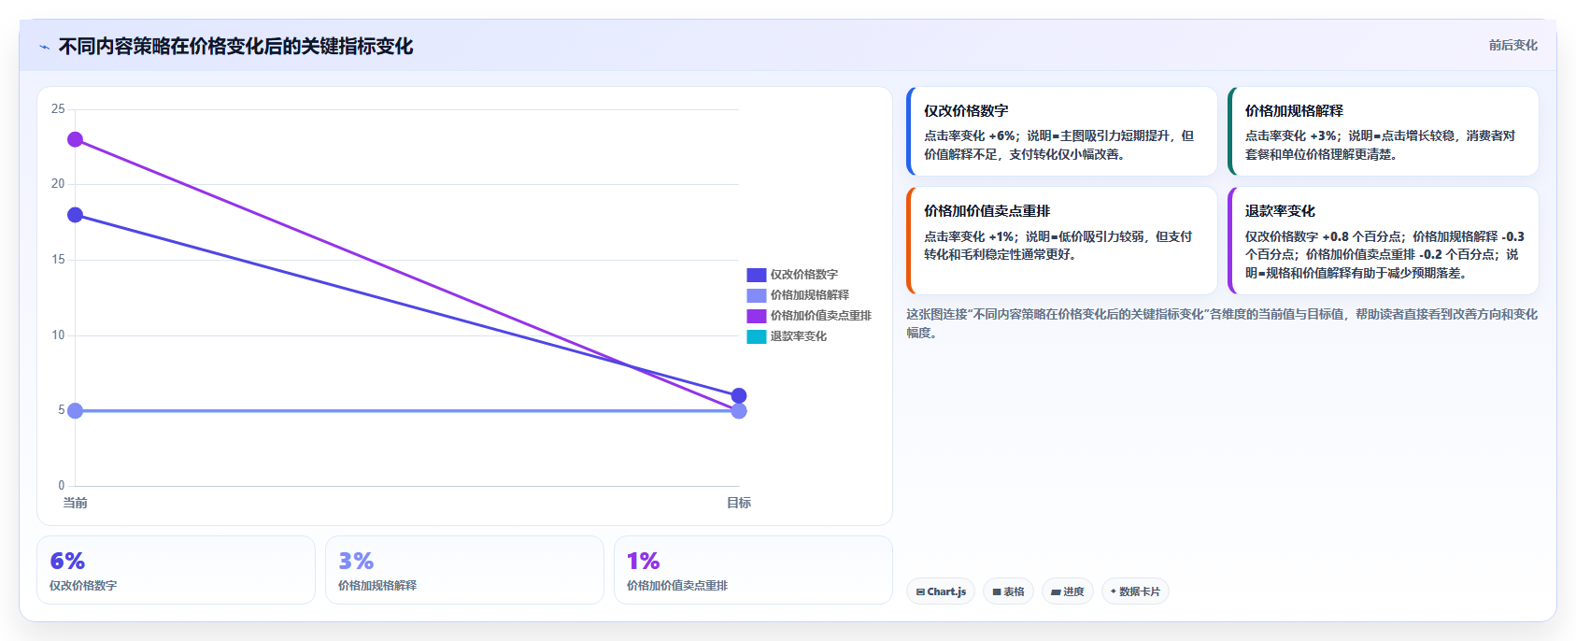
Task: Click the 15 y-axis tick label
Action: (x=58, y=260)
